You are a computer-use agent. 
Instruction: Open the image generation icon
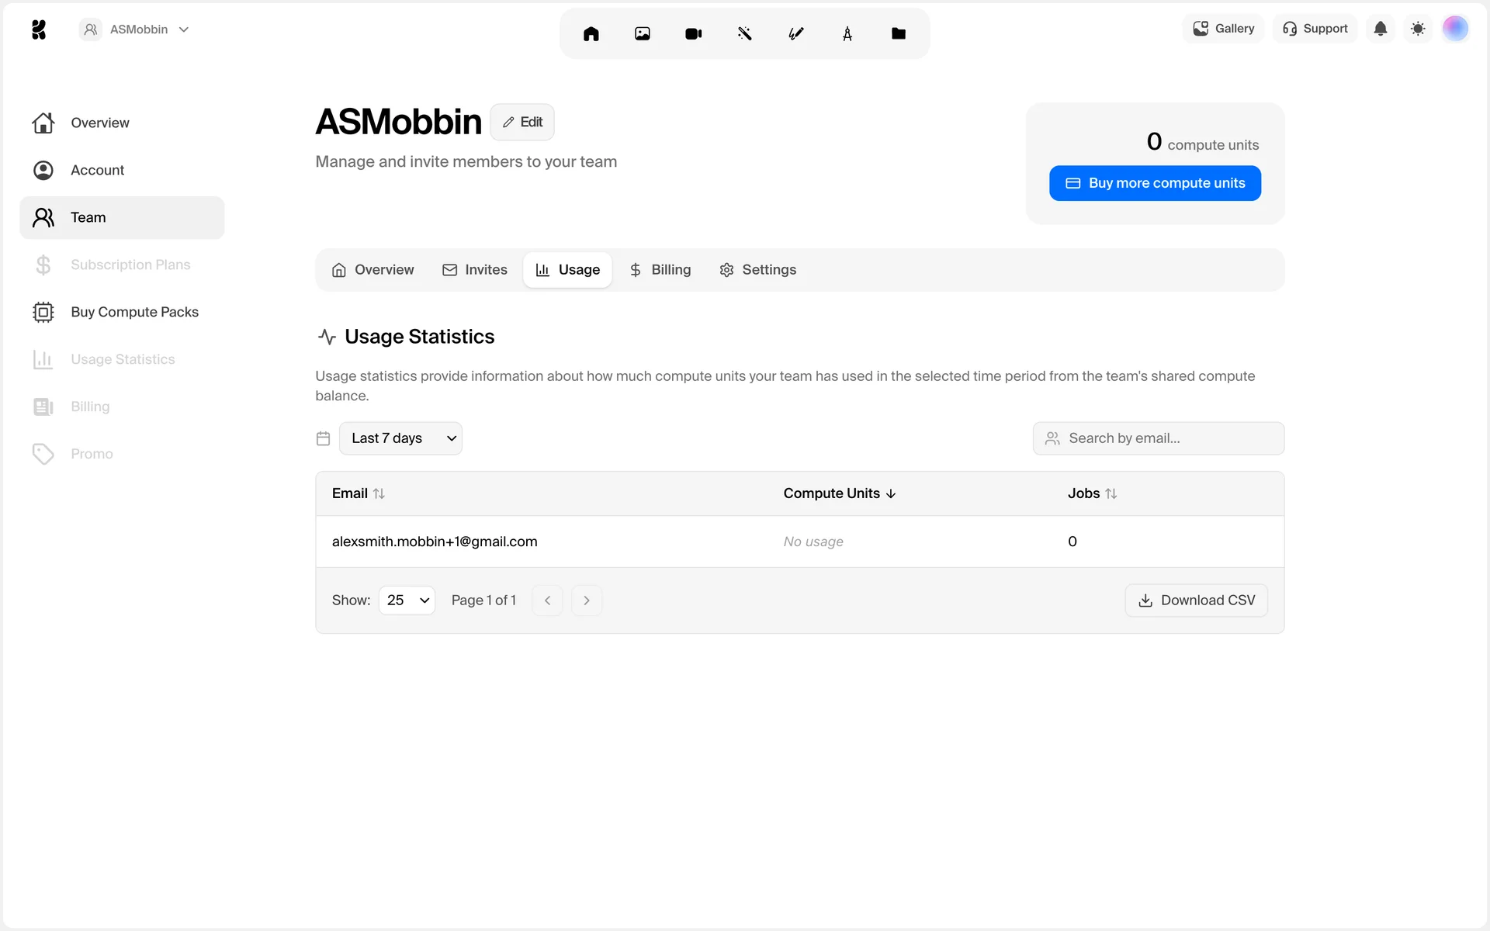642,33
